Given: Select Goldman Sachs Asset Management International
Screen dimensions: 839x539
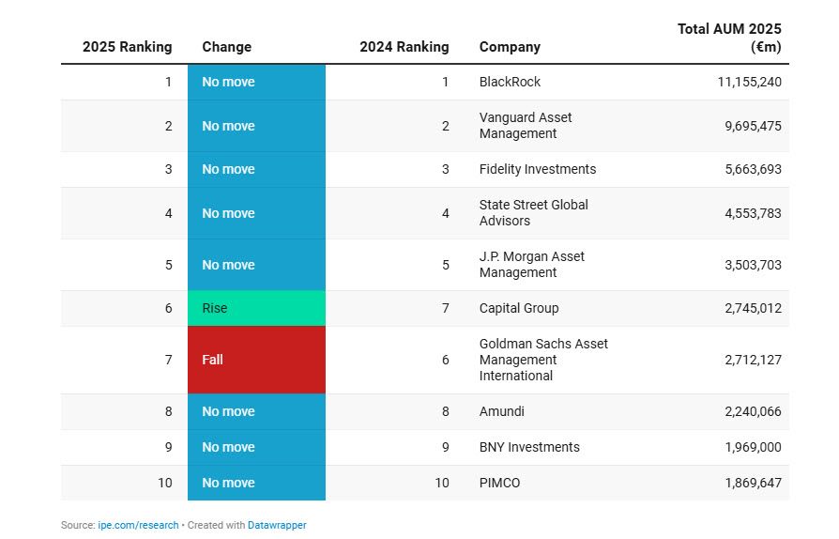Looking at the screenshot, I should (543, 360).
